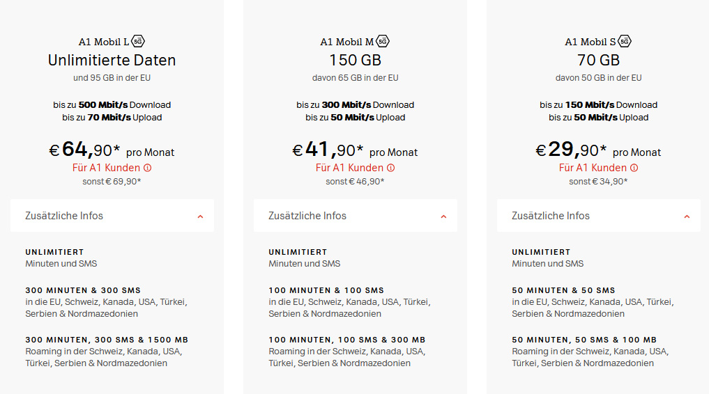
Task: Click the Unlimitierte Daten heading
Action: (112, 60)
